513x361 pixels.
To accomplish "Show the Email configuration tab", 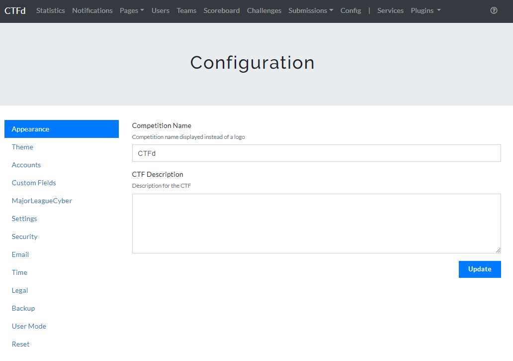I will tap(20, 254).
